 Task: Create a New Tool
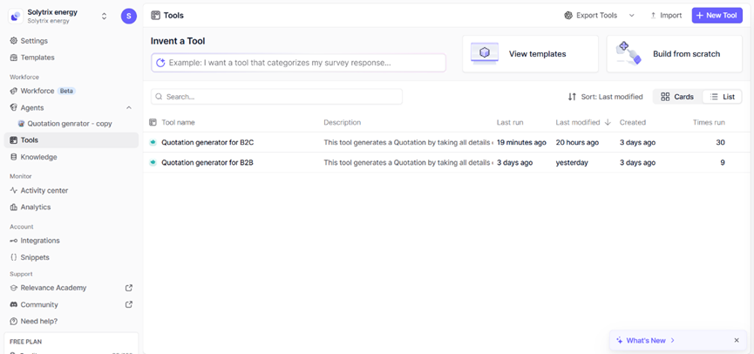717,16
